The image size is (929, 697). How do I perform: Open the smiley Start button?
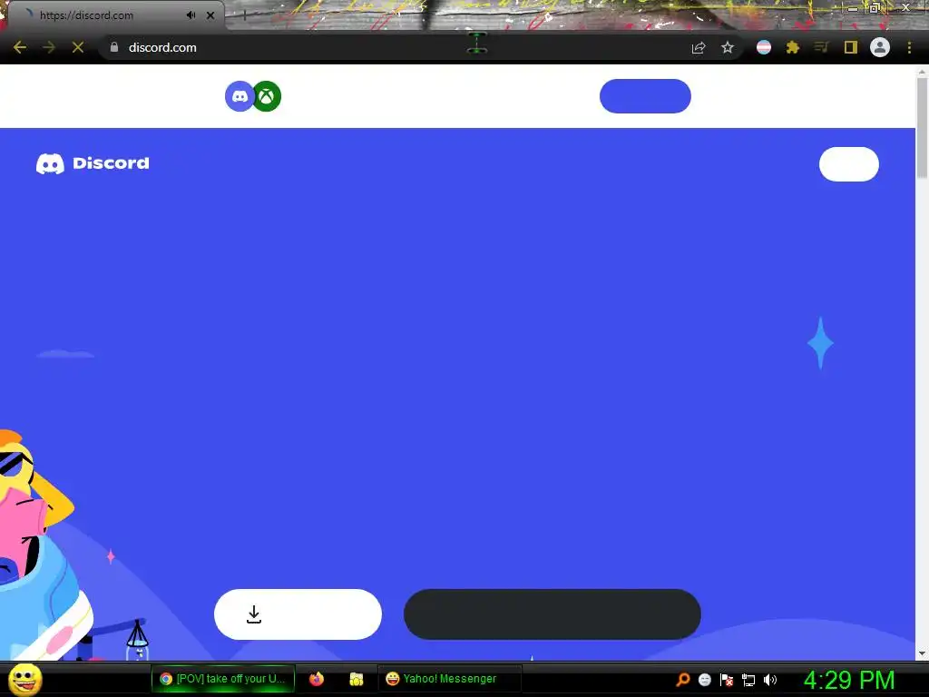click(24, 679)
